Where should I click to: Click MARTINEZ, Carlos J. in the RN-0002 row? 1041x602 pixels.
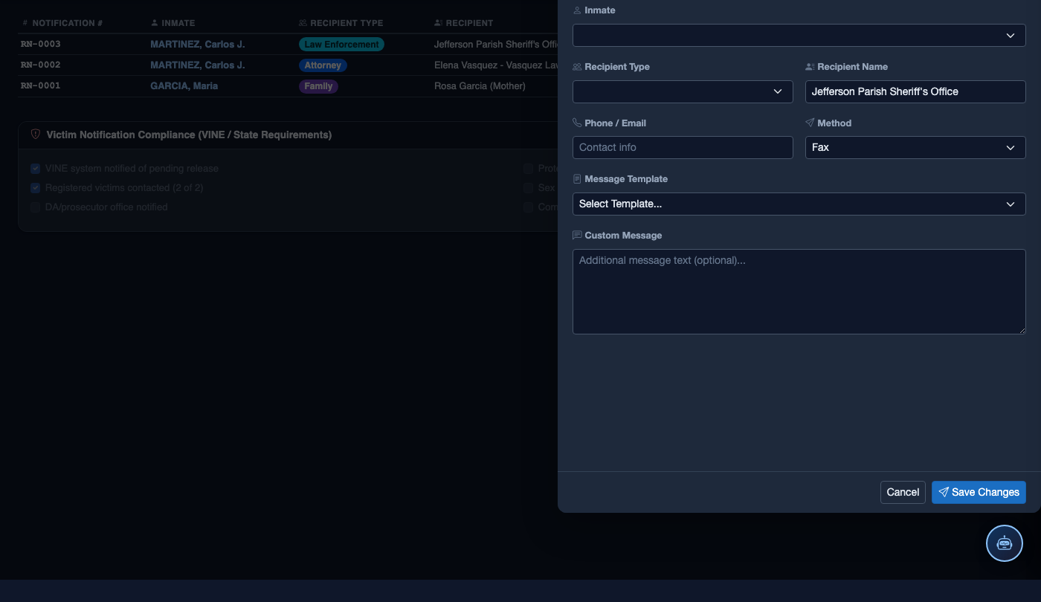click(198, 65)
